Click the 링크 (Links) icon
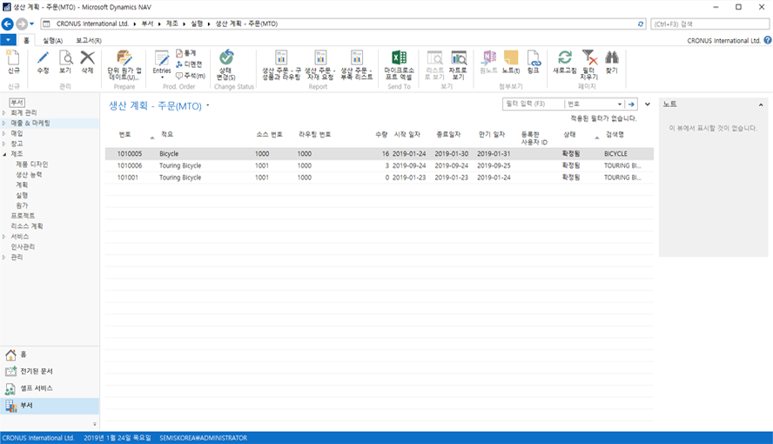The width and height of the screenshot is (773, 444). 534,58
